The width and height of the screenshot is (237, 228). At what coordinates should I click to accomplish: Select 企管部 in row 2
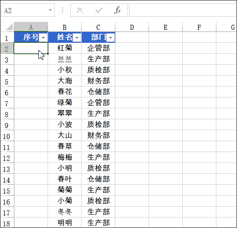click(x=99, y=48)
